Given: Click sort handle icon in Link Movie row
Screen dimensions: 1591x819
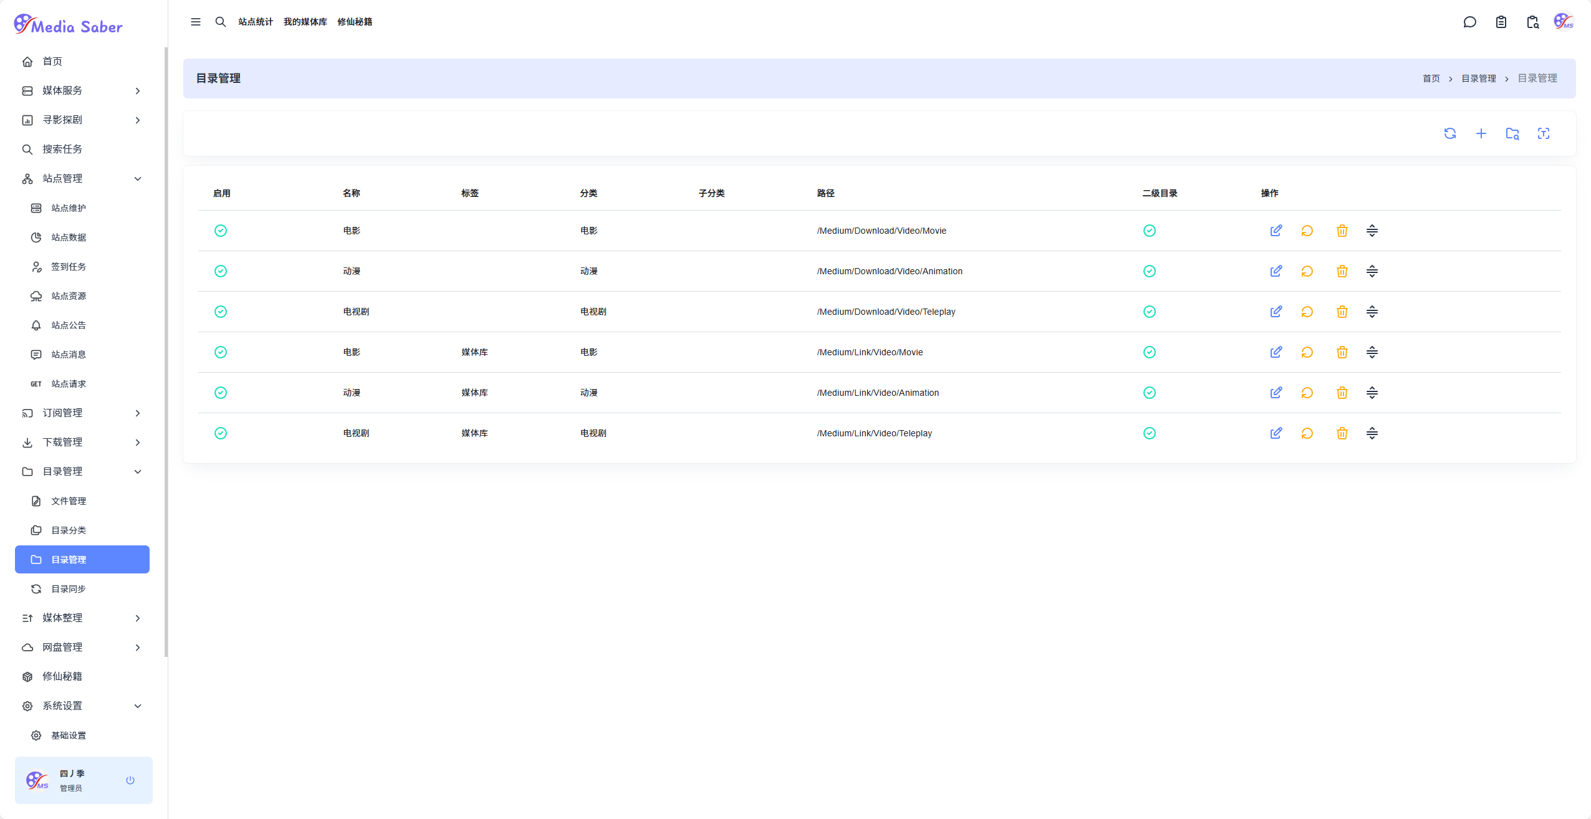Looking at the screenshot, I should [x=1372, y=352].
